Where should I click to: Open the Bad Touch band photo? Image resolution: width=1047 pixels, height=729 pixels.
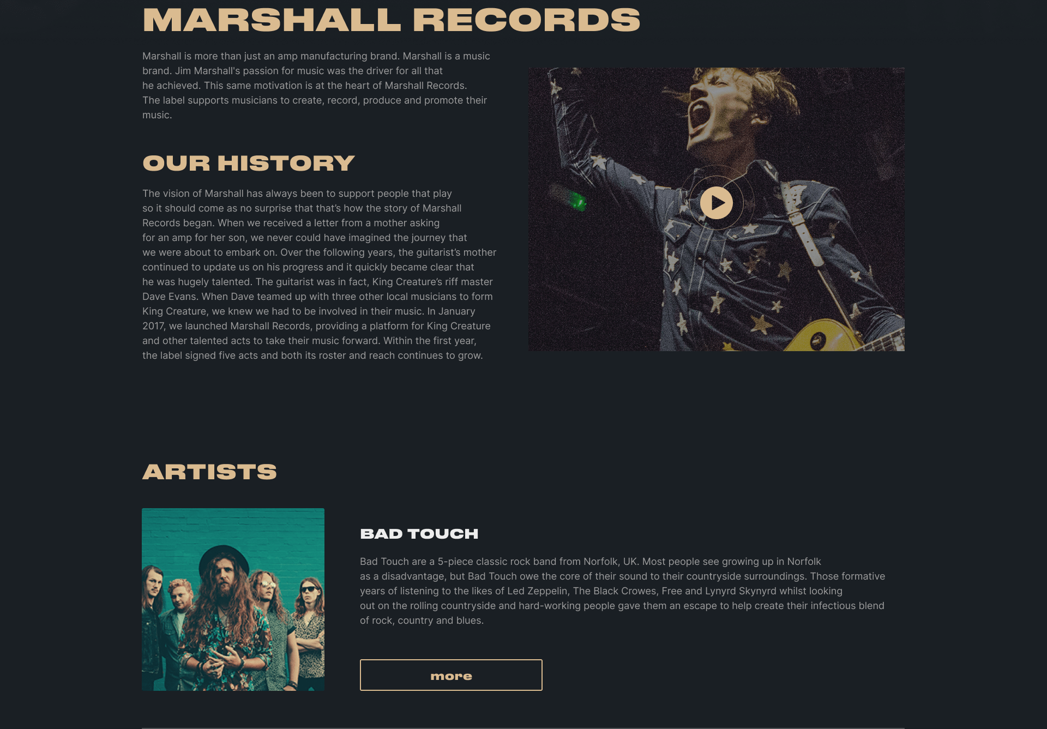coord(233,599)
